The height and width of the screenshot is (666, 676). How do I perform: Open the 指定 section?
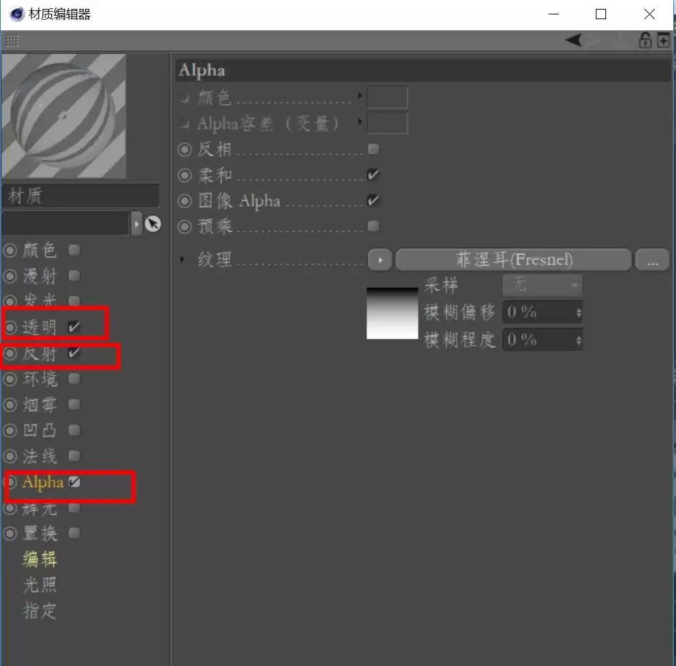[40, 612]
